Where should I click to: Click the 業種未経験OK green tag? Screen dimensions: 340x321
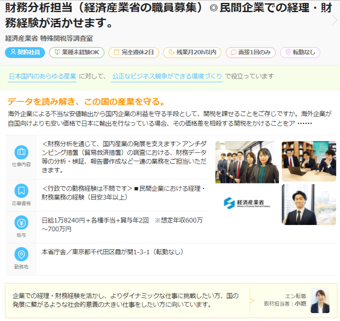tap(76, 53)
